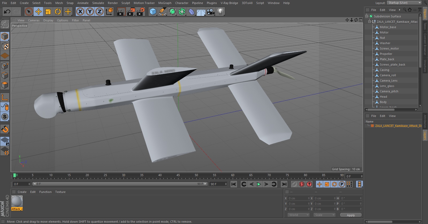Go to end of animation
This screenshot has height=224, width=428.
[284, 184]
